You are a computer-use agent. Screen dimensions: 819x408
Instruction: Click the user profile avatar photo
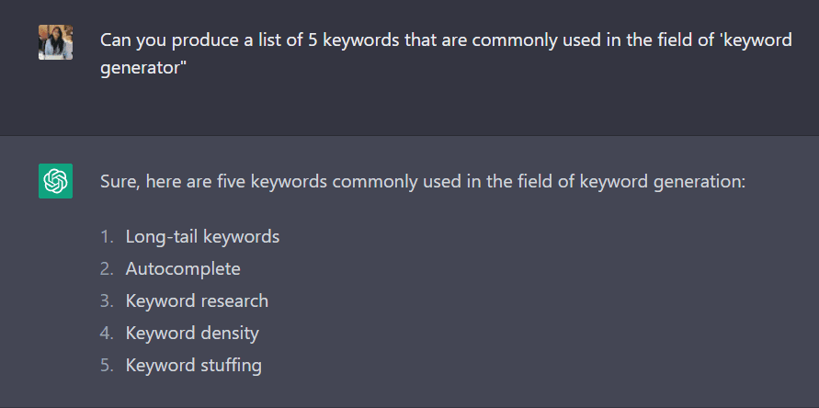pyautogui.click(x=55, y=42)
